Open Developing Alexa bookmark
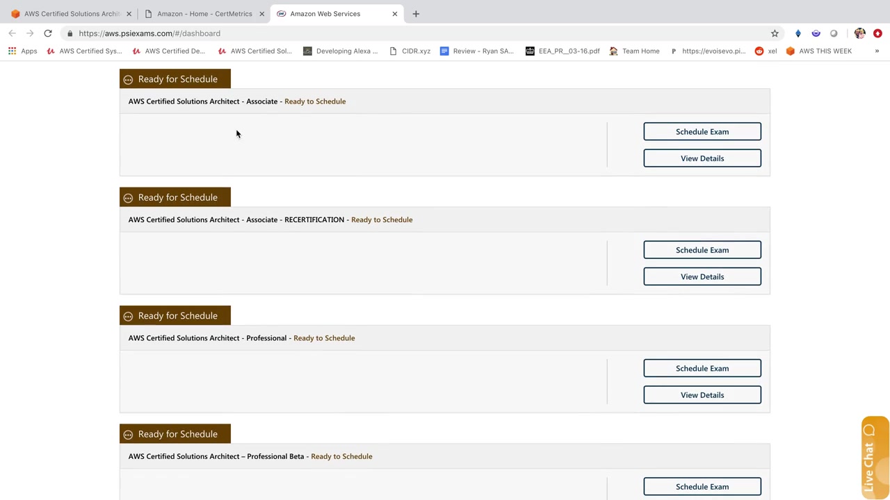 [x=341, y=51]
